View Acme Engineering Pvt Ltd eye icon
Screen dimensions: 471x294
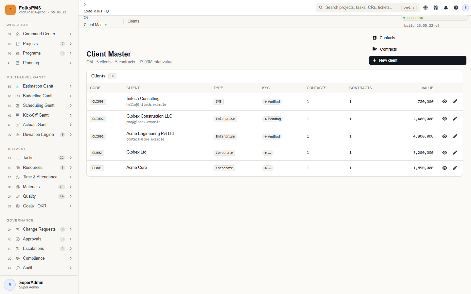(445, 137)
